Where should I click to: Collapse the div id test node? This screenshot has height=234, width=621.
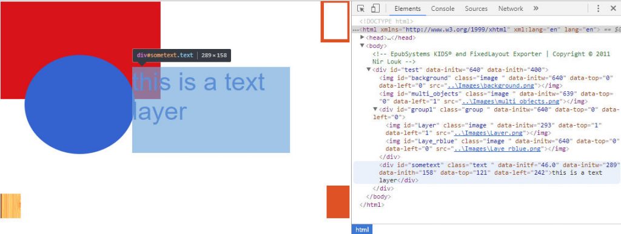[369, 70]
